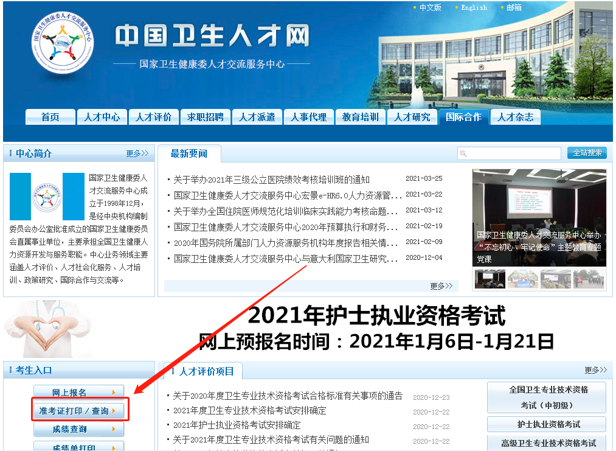Click the arrow on 准考证打印／查询 button

pyautogui.click(x=114, y=411)
